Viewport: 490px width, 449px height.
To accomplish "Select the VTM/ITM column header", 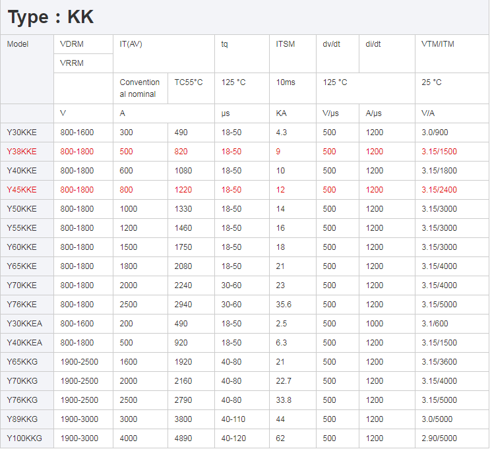I will coord(438,44).
